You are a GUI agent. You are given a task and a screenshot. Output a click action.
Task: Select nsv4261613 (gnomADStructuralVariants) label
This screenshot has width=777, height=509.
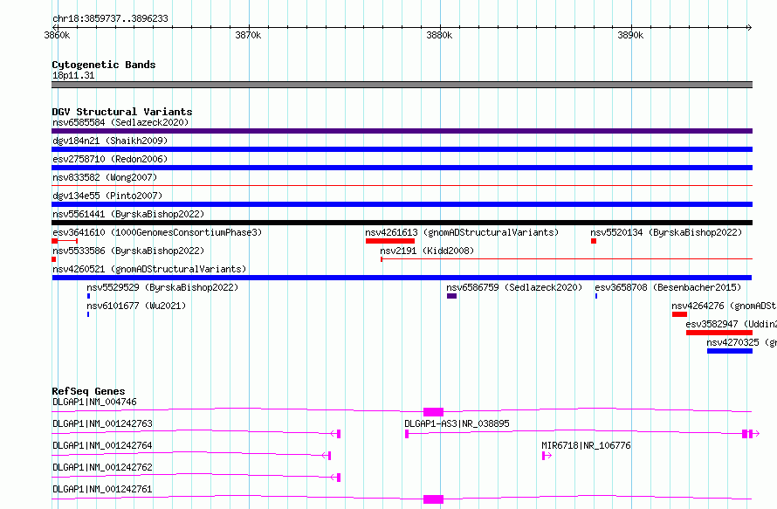(x=462, y=232)
